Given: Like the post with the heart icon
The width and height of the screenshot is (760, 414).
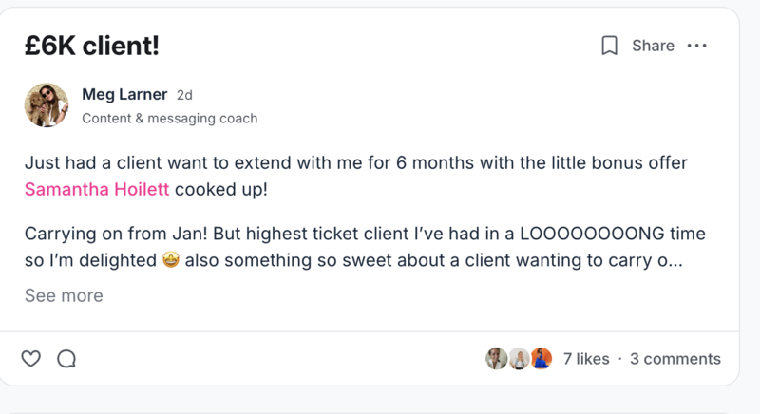Looking at the screenshot, I should 31,359.
